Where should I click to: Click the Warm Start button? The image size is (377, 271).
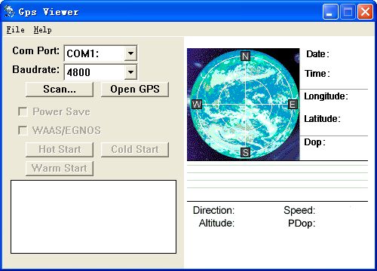click(x=60, y=168)
